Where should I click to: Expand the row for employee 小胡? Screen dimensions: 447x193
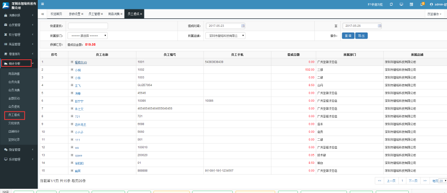[72, 70]
